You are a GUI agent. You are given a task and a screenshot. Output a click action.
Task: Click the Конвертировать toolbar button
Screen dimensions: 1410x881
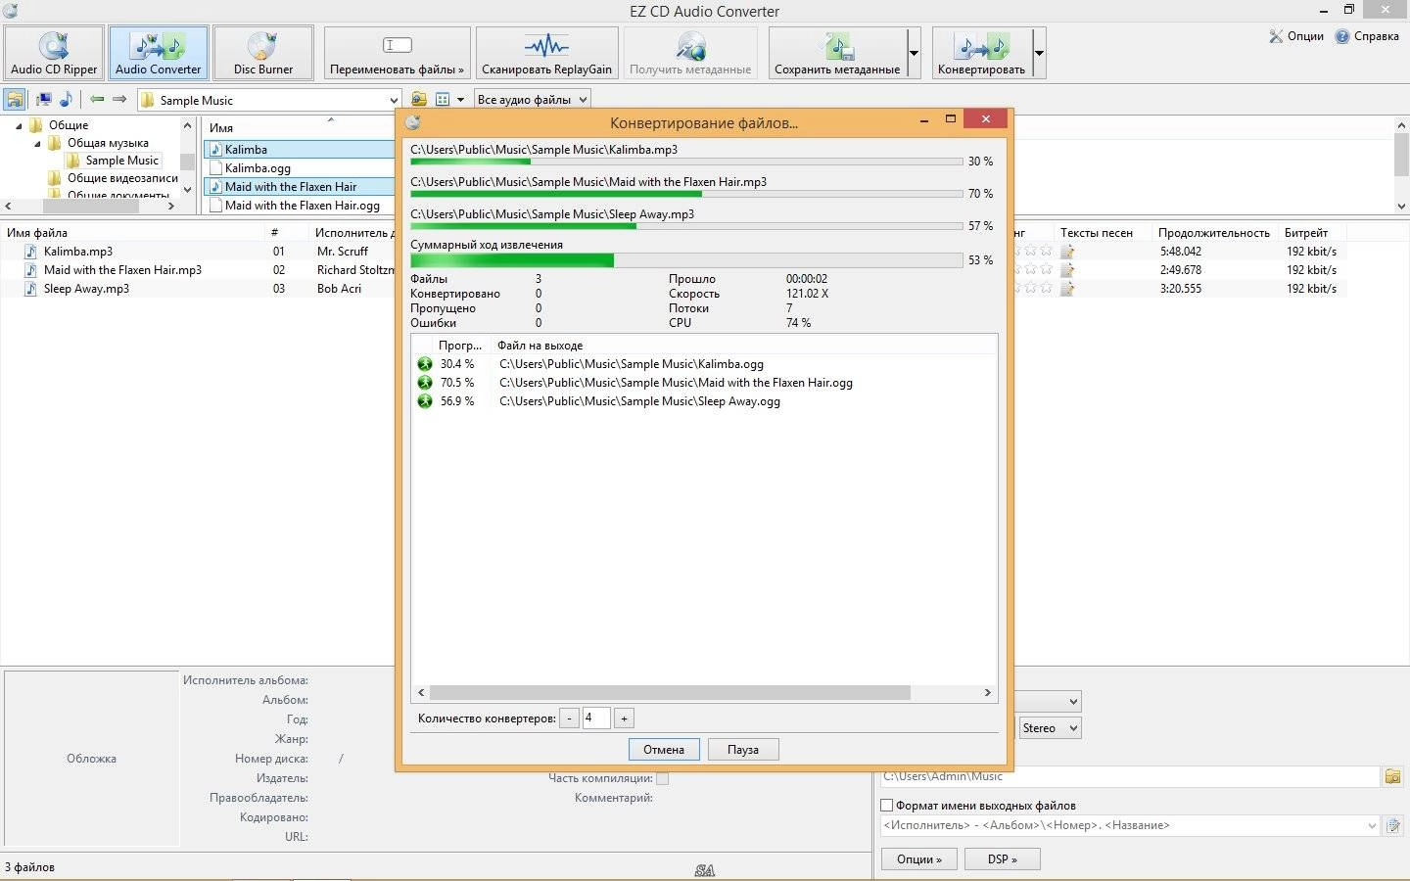[x=981, y=53]
